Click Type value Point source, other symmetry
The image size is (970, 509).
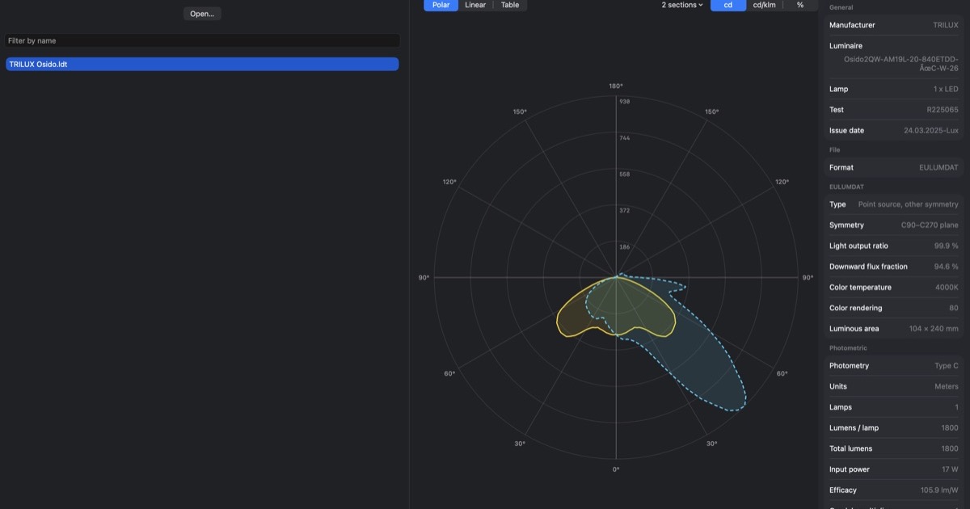pyautogui.click(x=908, y=204)
